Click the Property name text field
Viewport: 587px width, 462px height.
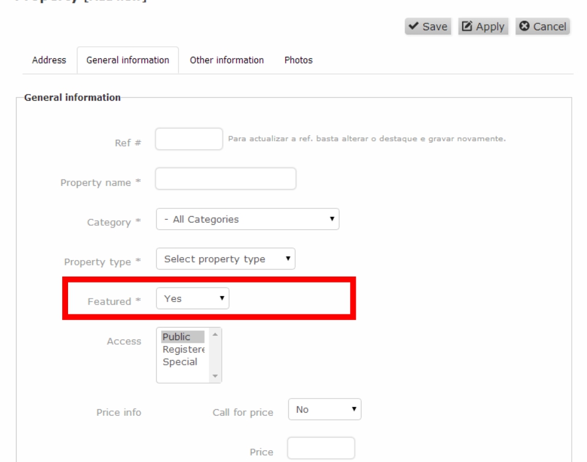point(225,179)
